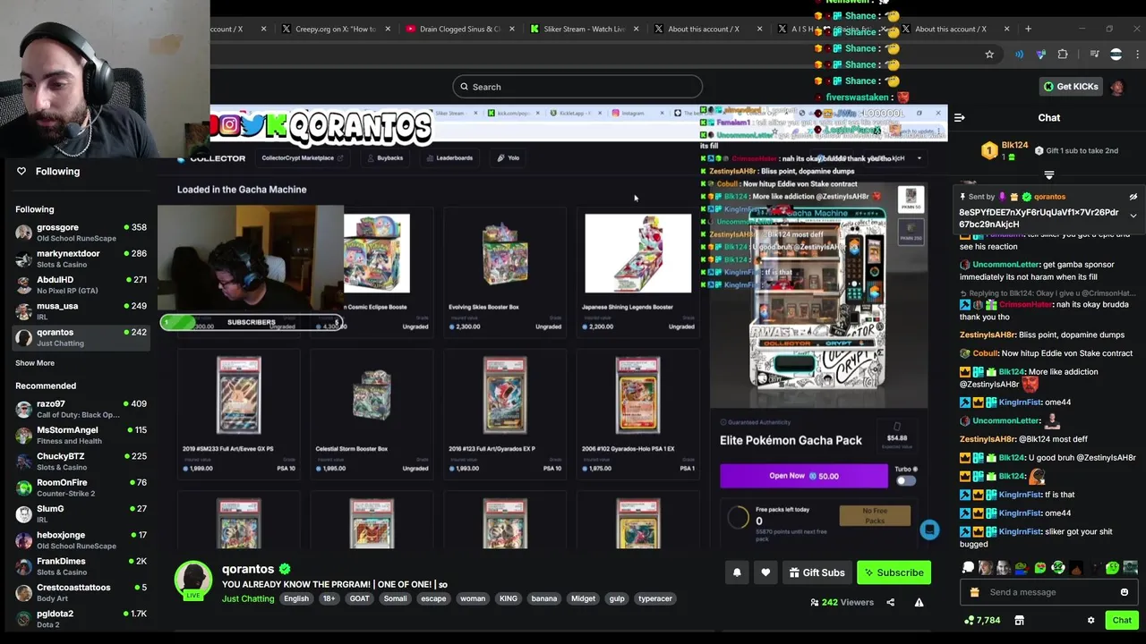Viewport: 1146px width, 644px height.
Task: Click SlumG avatar in Recommended
Action: point(24,513)
